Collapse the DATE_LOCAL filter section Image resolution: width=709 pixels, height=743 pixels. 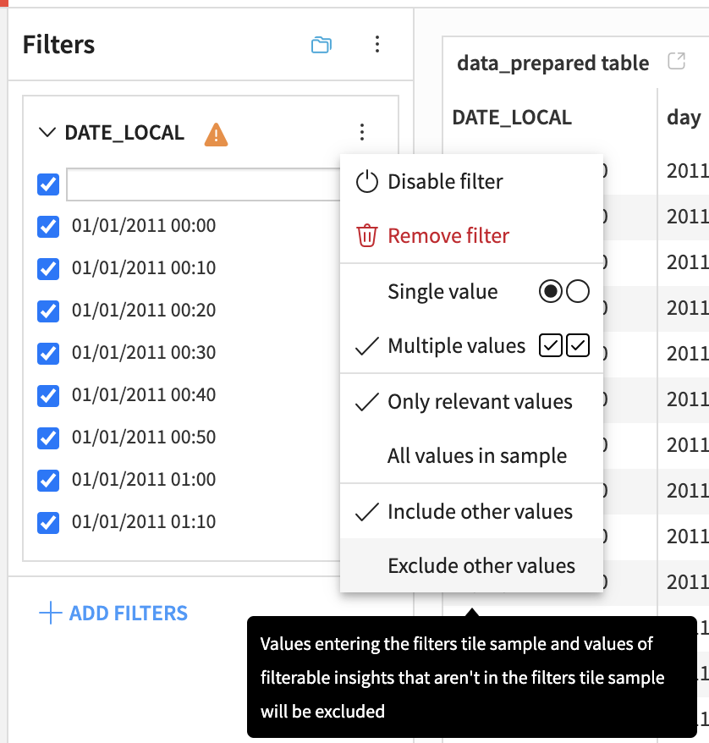coord(47,132)
